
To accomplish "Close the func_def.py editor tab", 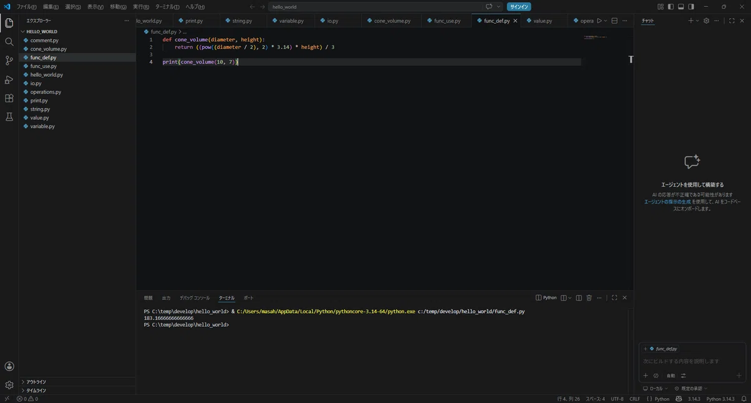I will pyautogui.click(x=516, y=21).
